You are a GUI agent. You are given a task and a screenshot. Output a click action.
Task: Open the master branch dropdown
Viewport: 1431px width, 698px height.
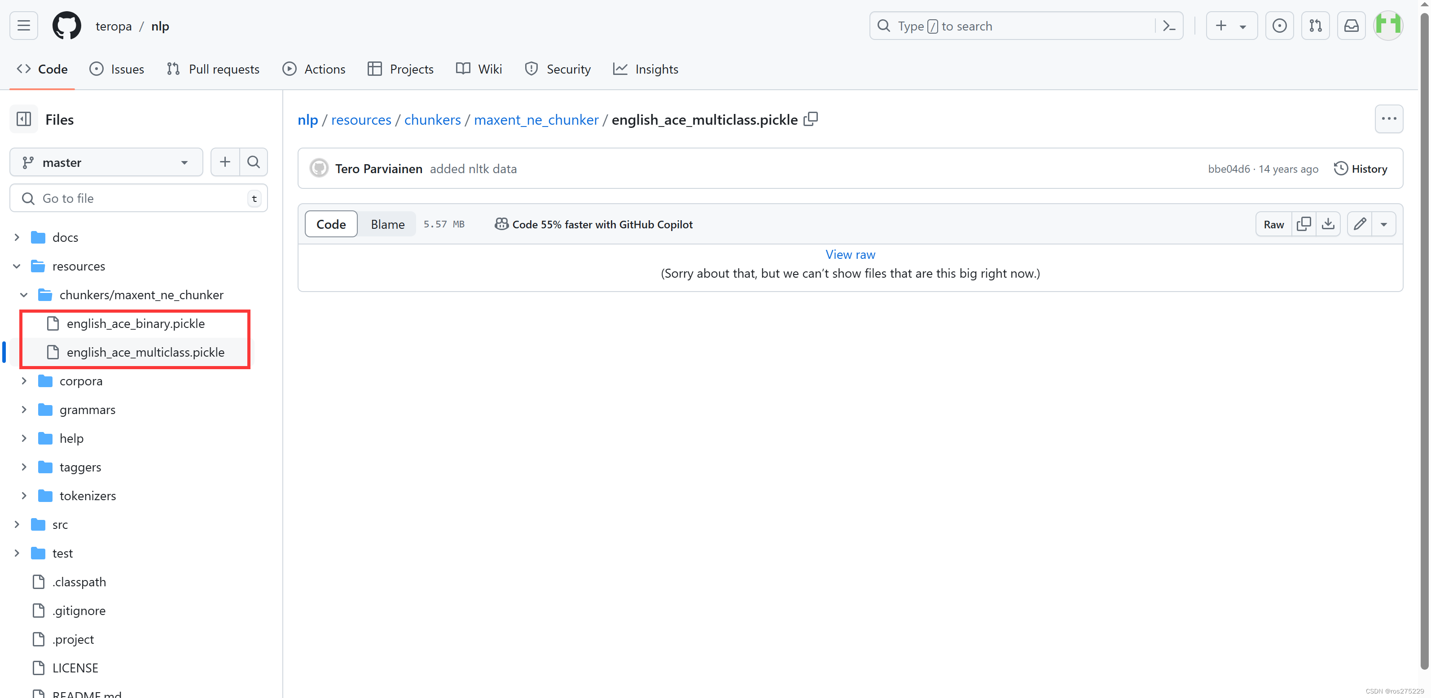pyautogui.click(x=105, y=162)
